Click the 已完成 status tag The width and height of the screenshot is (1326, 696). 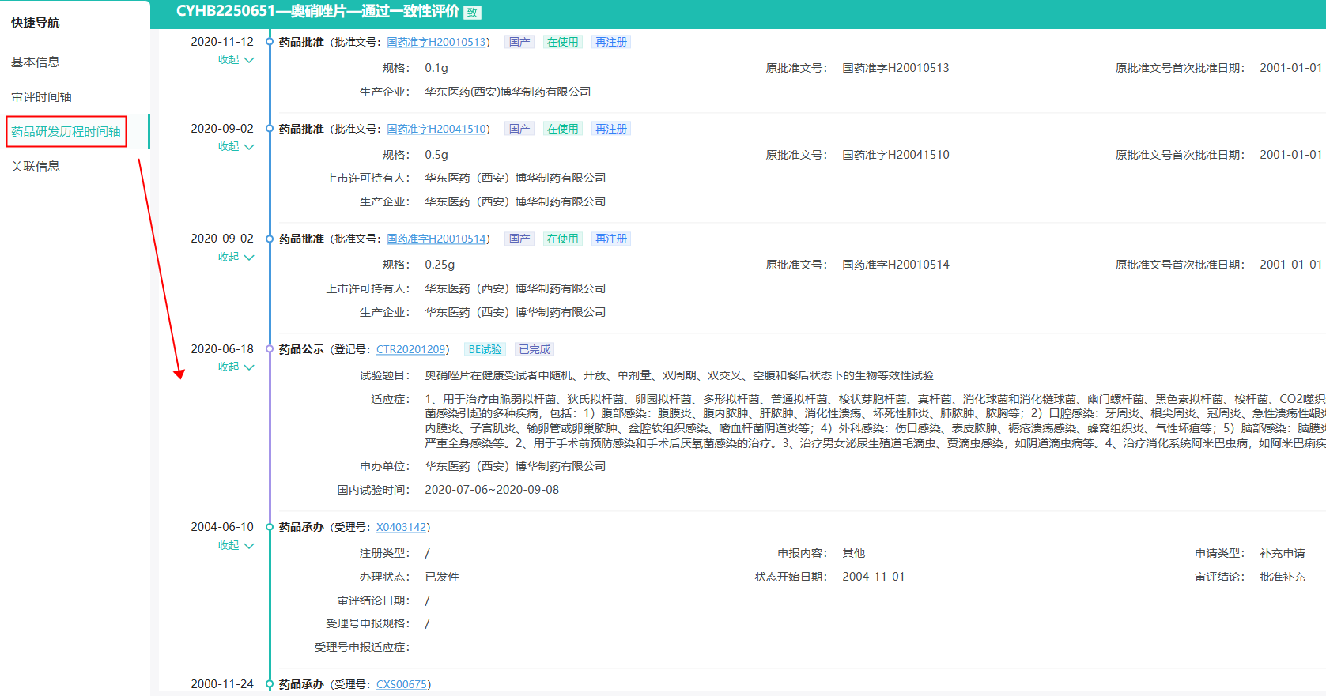pos(535,349)
